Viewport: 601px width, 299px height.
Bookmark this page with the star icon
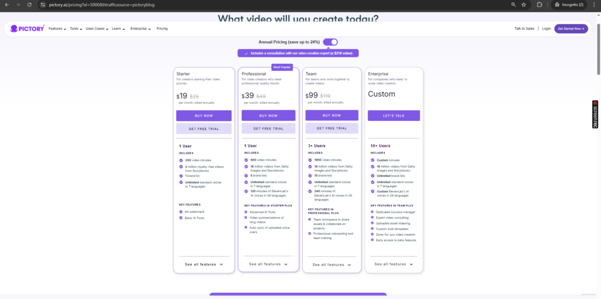524,5
